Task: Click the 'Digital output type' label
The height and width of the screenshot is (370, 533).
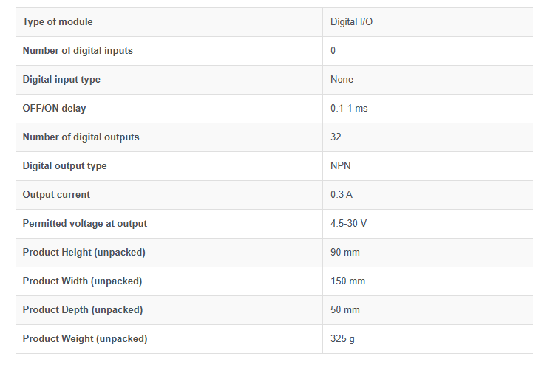Action: coord(64,166)
